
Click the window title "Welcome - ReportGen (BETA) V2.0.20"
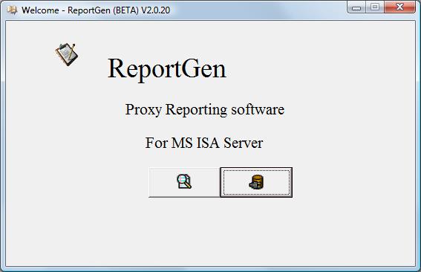pyautogui.click(x=96, y=10)
